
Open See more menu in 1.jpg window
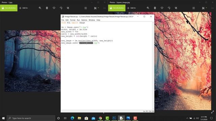pyautogui.click(x=105, y=8)
